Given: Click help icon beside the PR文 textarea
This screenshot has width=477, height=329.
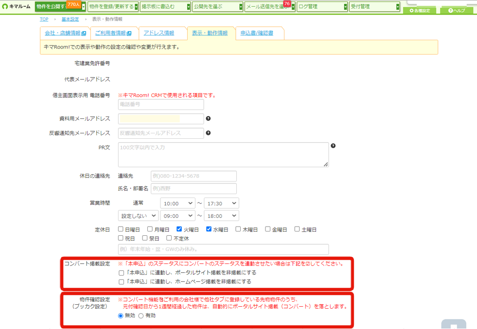Looking at the screenshot, I should [333, 146].
